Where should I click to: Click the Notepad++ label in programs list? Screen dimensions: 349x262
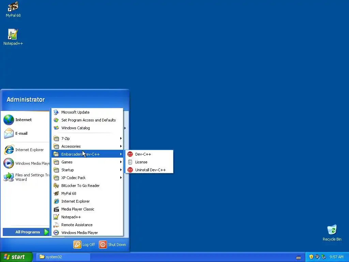(71, 217)
